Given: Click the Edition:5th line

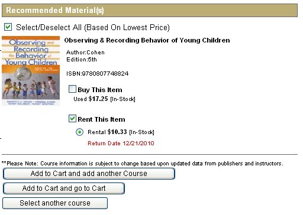Looking at the screenshot, I should coord(82,60).
